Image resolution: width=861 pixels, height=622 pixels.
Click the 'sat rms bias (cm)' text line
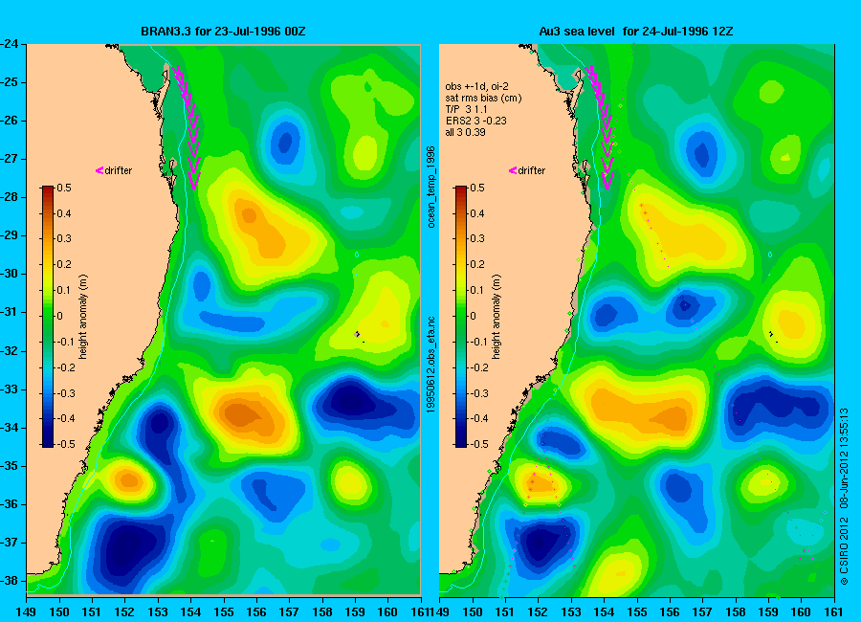coord(483,98)
